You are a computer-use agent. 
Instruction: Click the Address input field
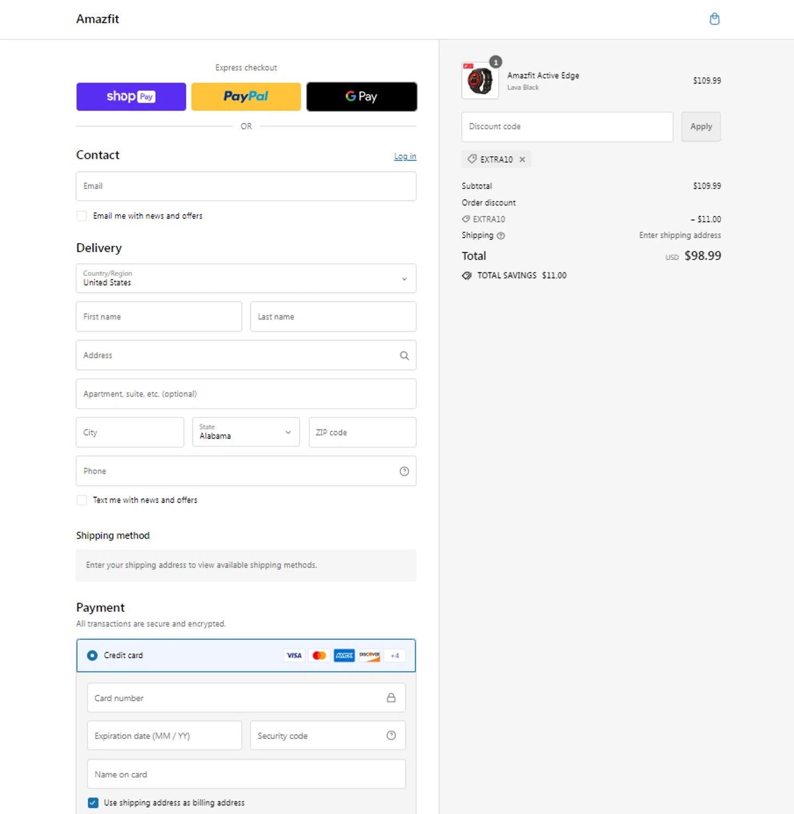tap(246, 355)
